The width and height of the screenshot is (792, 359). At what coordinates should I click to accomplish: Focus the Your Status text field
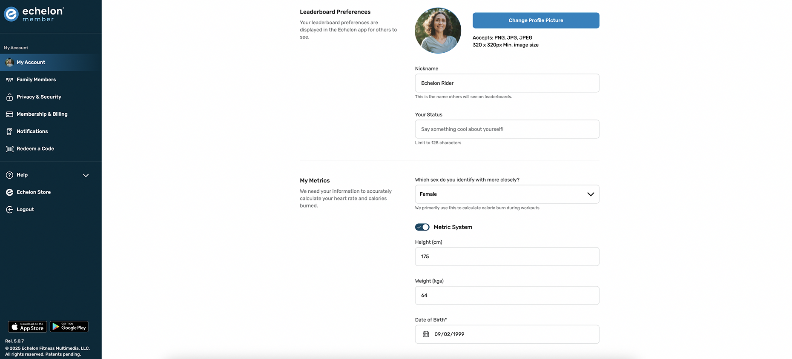point(507,129)
